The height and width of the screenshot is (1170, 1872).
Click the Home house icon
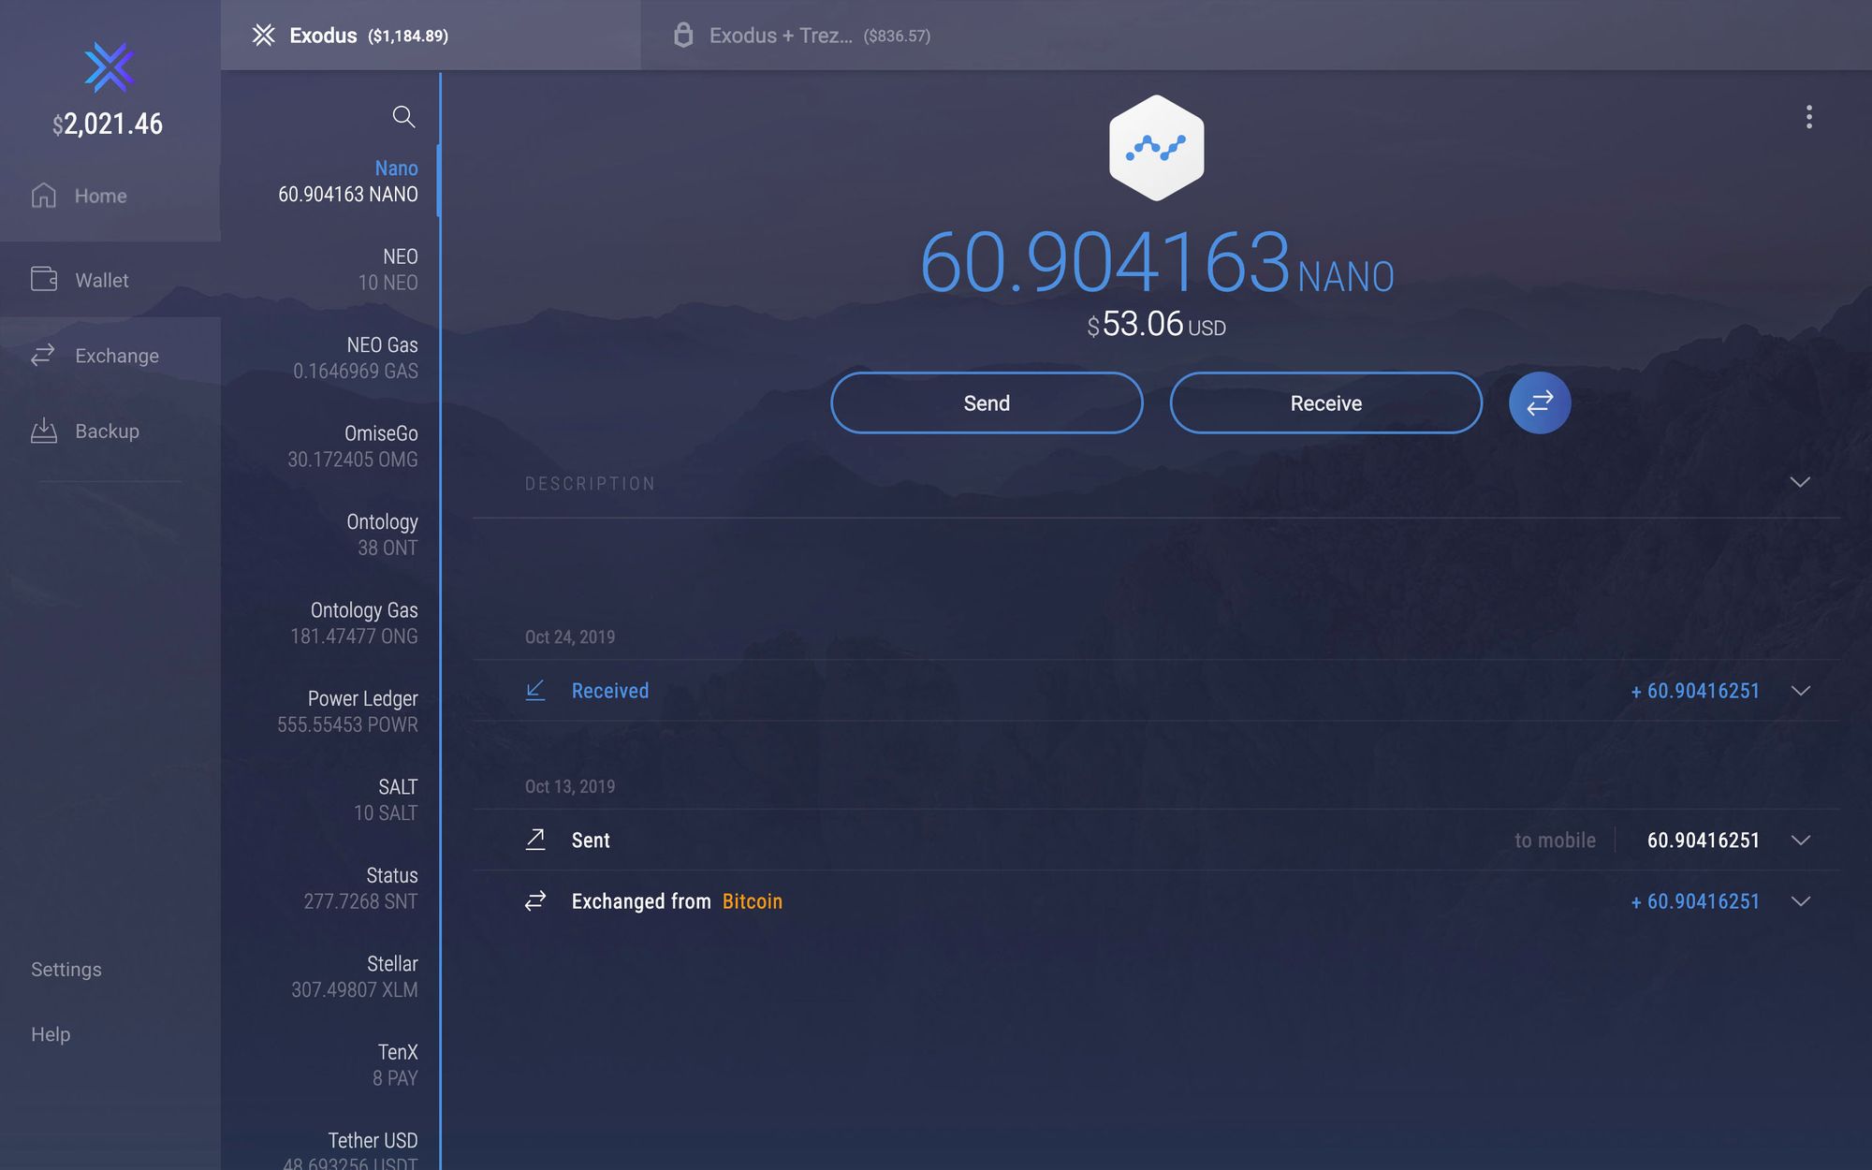point(44,195)
